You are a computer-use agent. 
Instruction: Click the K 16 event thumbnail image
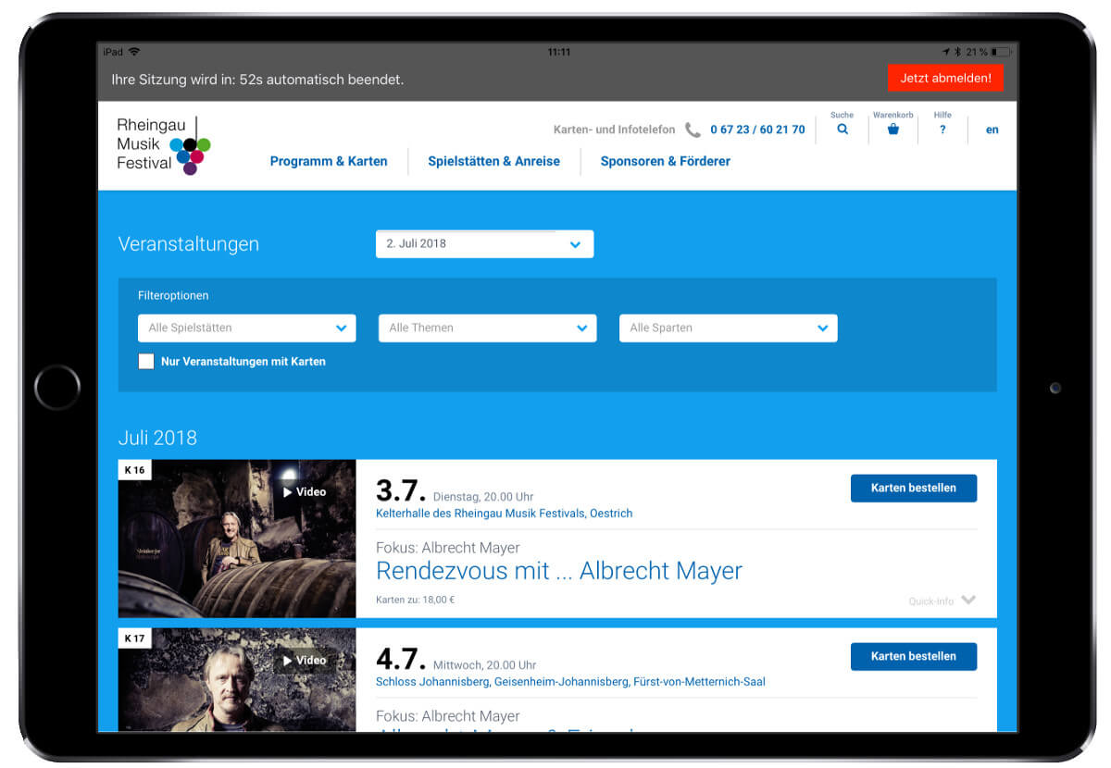point(237,539)
